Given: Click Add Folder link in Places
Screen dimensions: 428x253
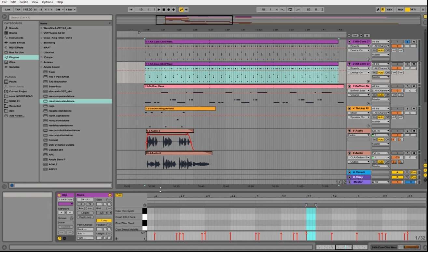Looking at the screenshot, I should click(17, 116).
